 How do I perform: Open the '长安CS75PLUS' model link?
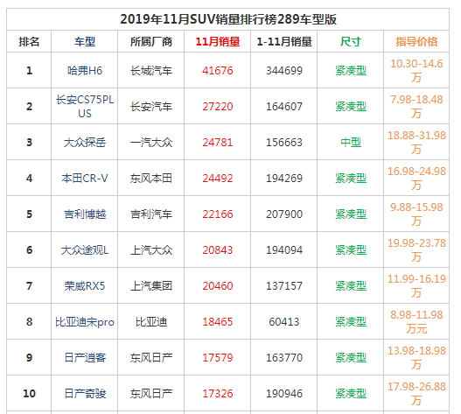[x=85, y=106]
